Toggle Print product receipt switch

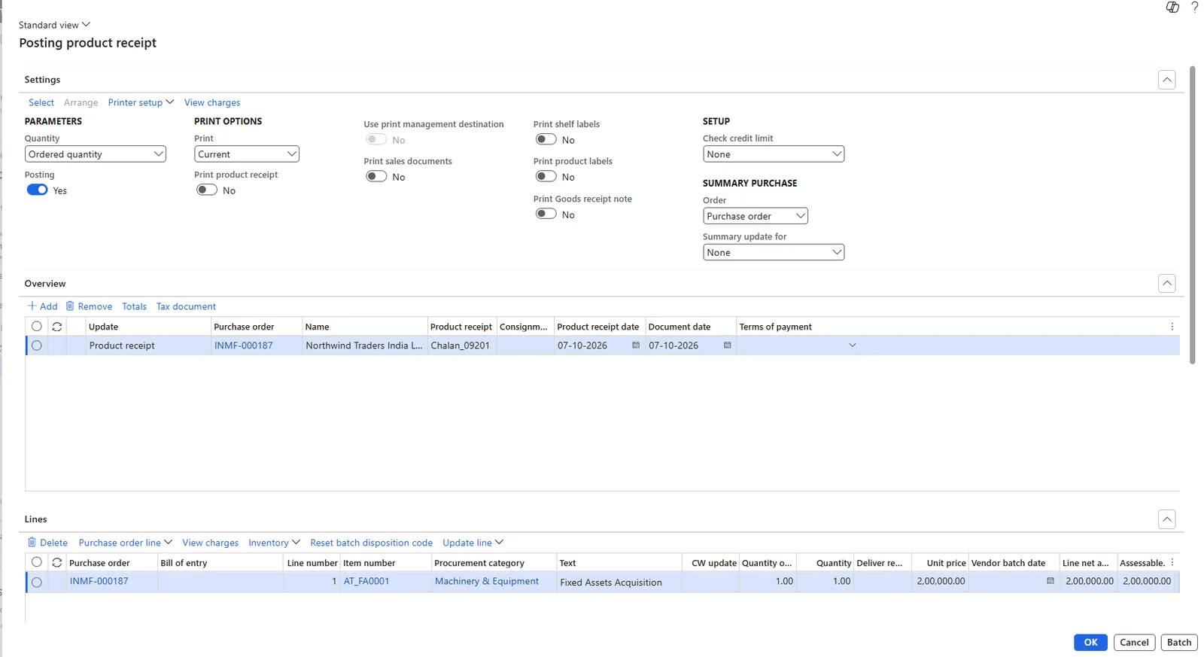(x=207, y=190)
